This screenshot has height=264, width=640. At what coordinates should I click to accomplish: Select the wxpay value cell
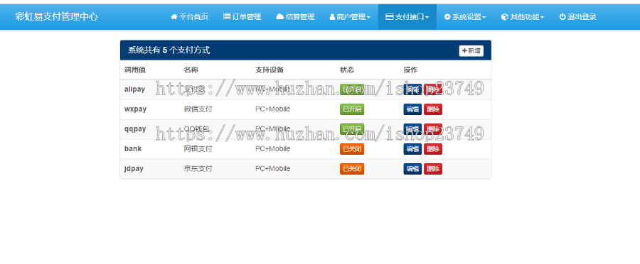pos(136,109)
